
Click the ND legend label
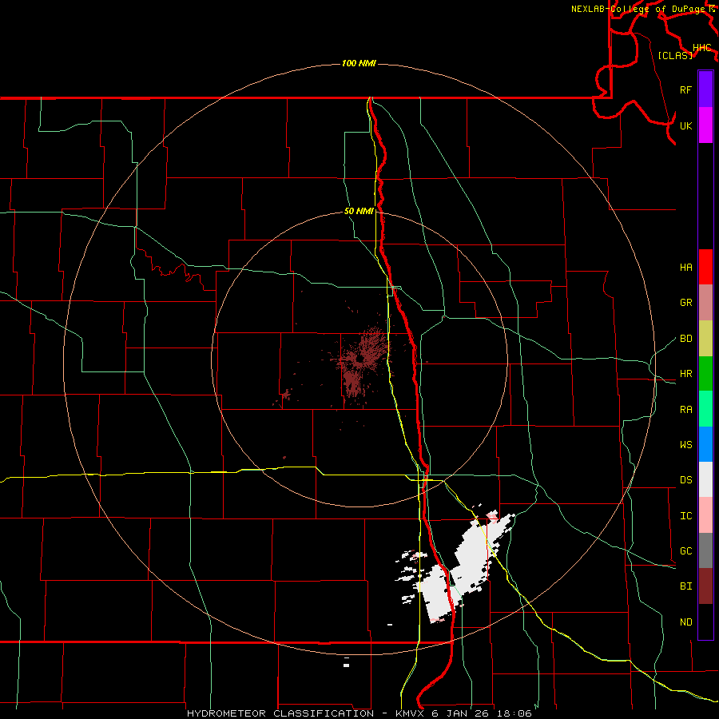(x=685, y=622)
